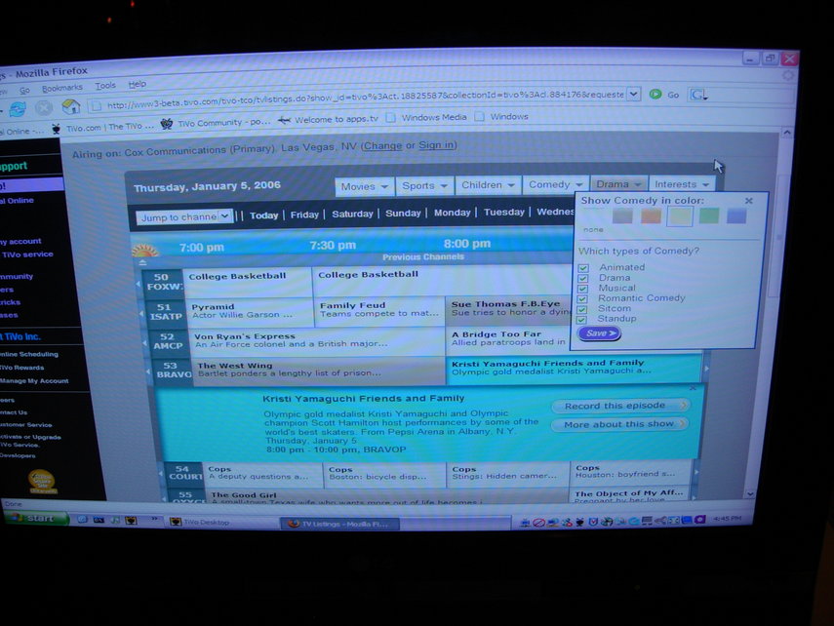
Task: Open the Movies filter dropdown
Action: (365, 186)
